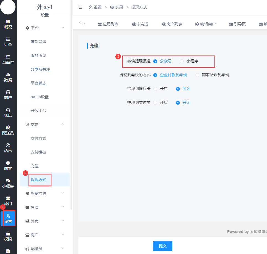Collapse the 交易 menu group chevron
The width and height of the screenshot is (267, 254).
click(63, 124)
